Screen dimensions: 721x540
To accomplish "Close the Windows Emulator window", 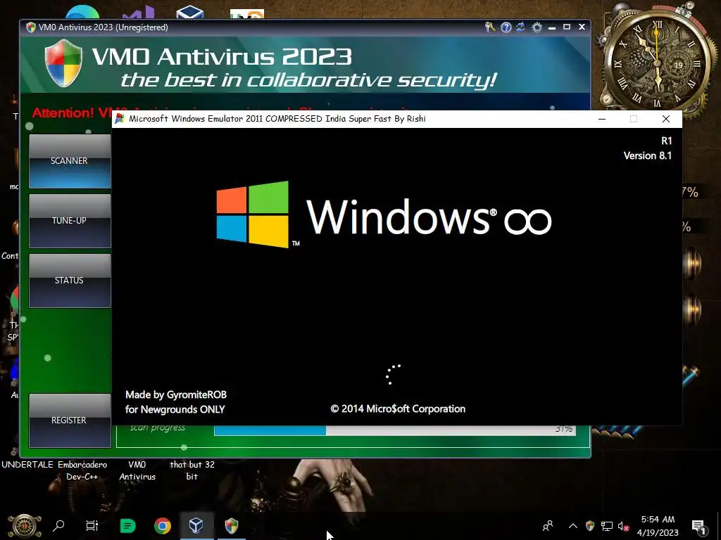I will click(x=666, y=119).
